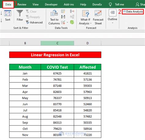Click the Manage Data Model icon
This screenshot has width=145, height=140.
pyautogui.click(x=72, y=22)
